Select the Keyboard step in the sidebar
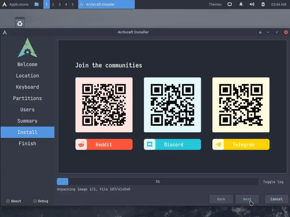The width and height of the screenshot is (290, 217). pos(27,87)
